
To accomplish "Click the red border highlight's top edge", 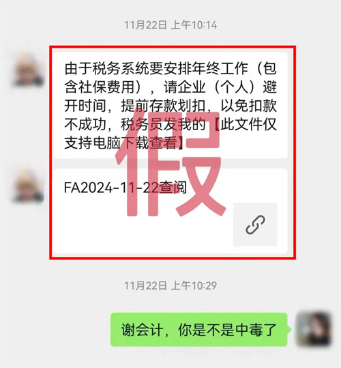I will [x=173, y=47].
